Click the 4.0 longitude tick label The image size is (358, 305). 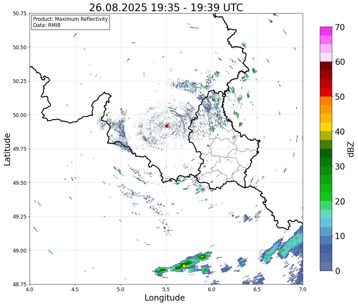point(30,290)
